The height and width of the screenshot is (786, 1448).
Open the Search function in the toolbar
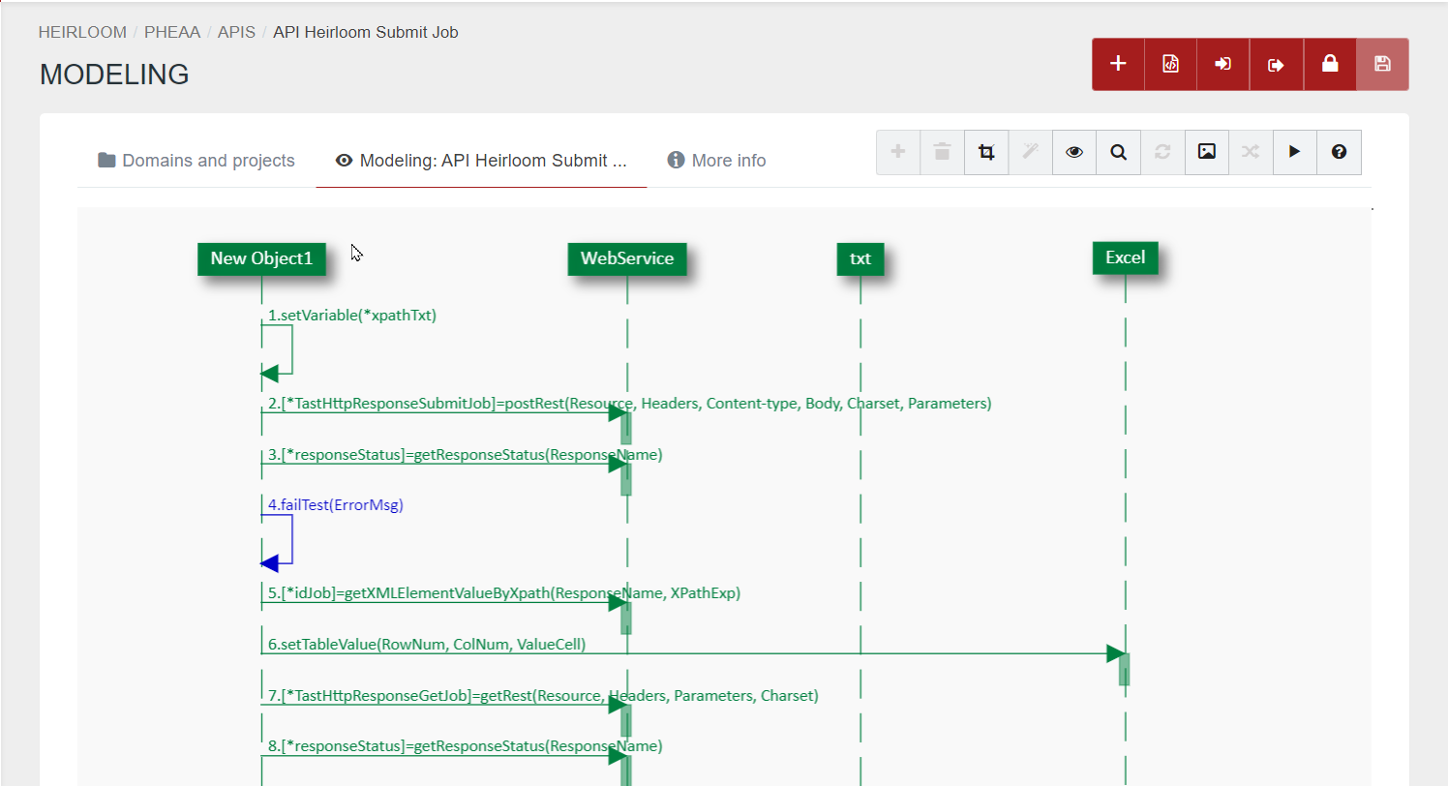1118,152
